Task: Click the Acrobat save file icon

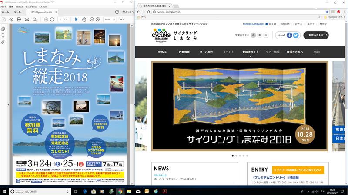Action: [x=3, y=19]
